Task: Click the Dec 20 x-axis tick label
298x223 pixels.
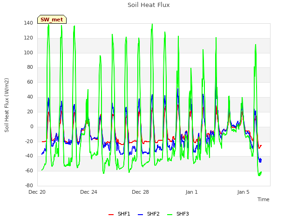Action: 37,192
